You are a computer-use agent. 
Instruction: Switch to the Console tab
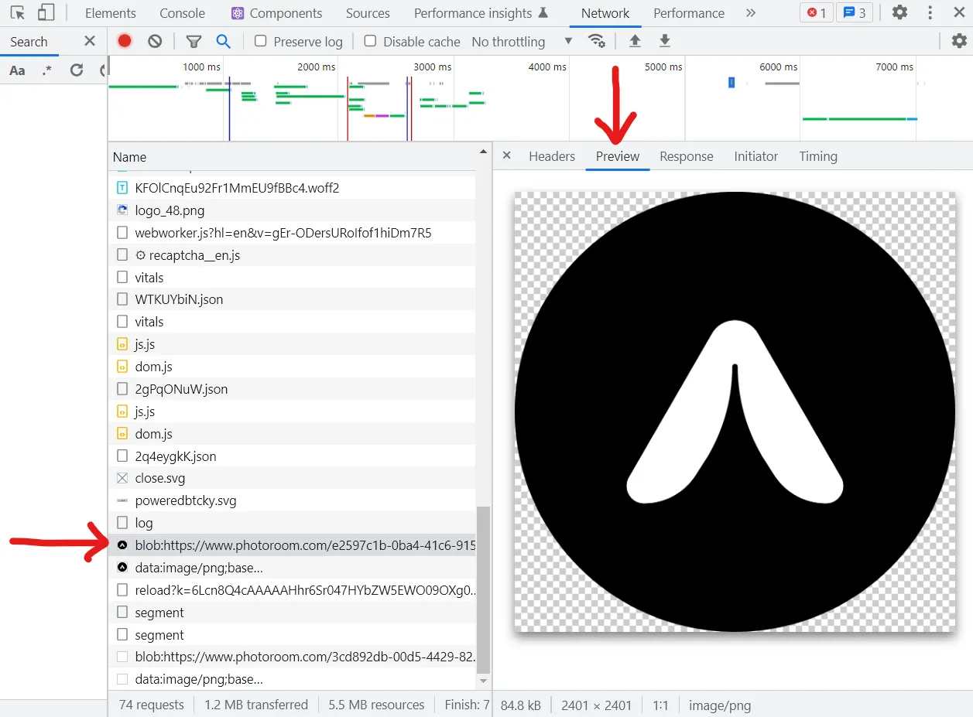pos(183,13)
